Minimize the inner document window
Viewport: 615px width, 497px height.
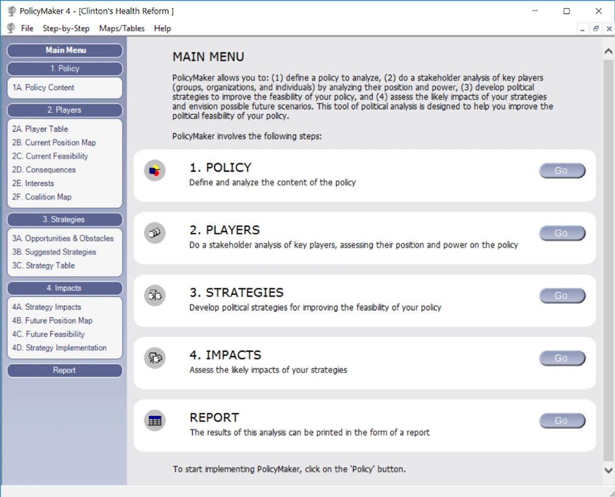pyautogui.click(x=582, y=29)
